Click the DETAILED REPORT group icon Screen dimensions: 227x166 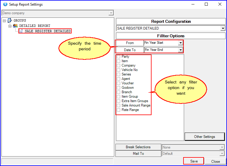pyautogui.click(x=15, y=26)
